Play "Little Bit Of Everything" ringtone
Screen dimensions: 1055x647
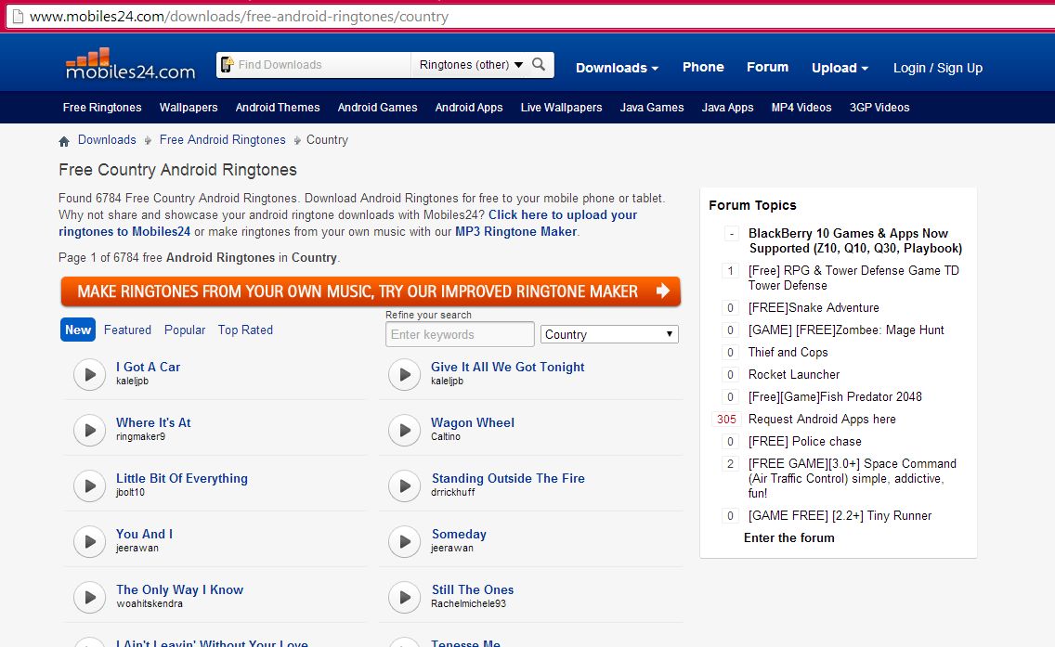coord(89,486)
